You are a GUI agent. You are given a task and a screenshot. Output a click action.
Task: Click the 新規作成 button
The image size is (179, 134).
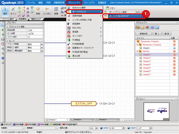(x=143, y=34)
